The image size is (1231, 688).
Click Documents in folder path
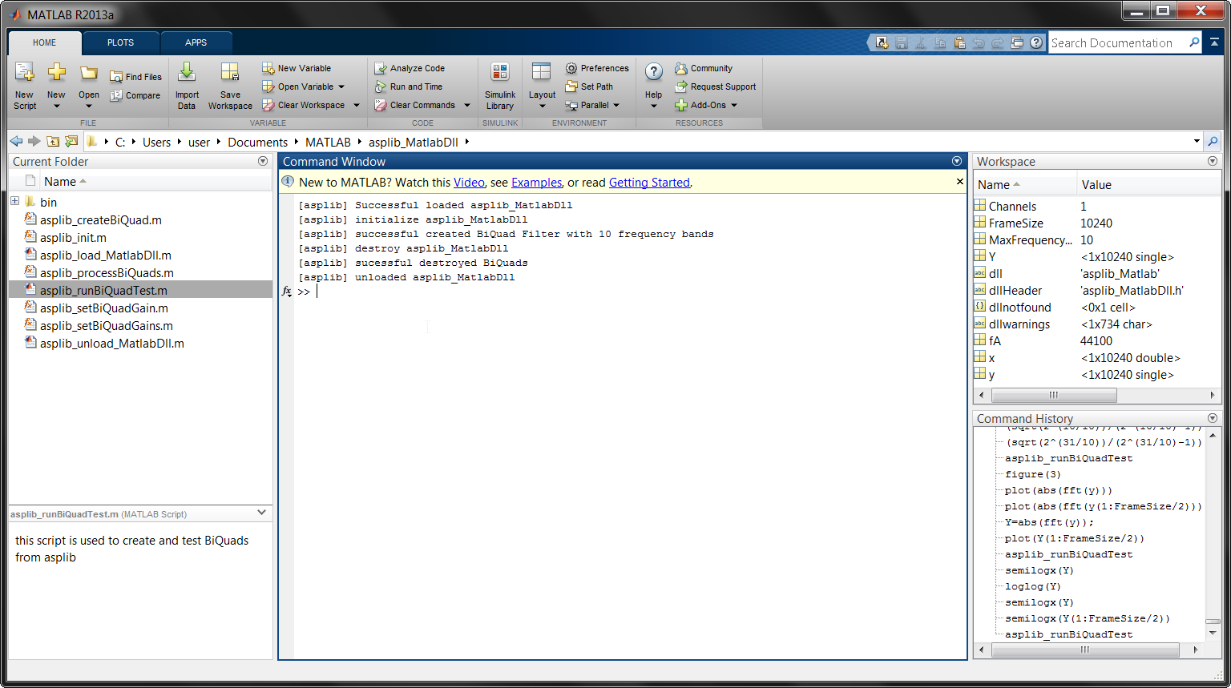click(x=257, y=142)
